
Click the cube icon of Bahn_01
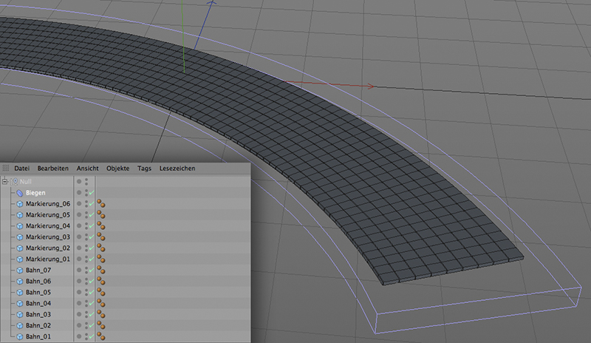click(x=20, y=336)
